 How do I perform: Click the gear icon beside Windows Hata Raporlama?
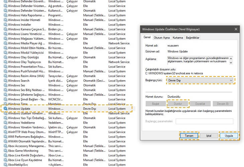click(5, 15)
